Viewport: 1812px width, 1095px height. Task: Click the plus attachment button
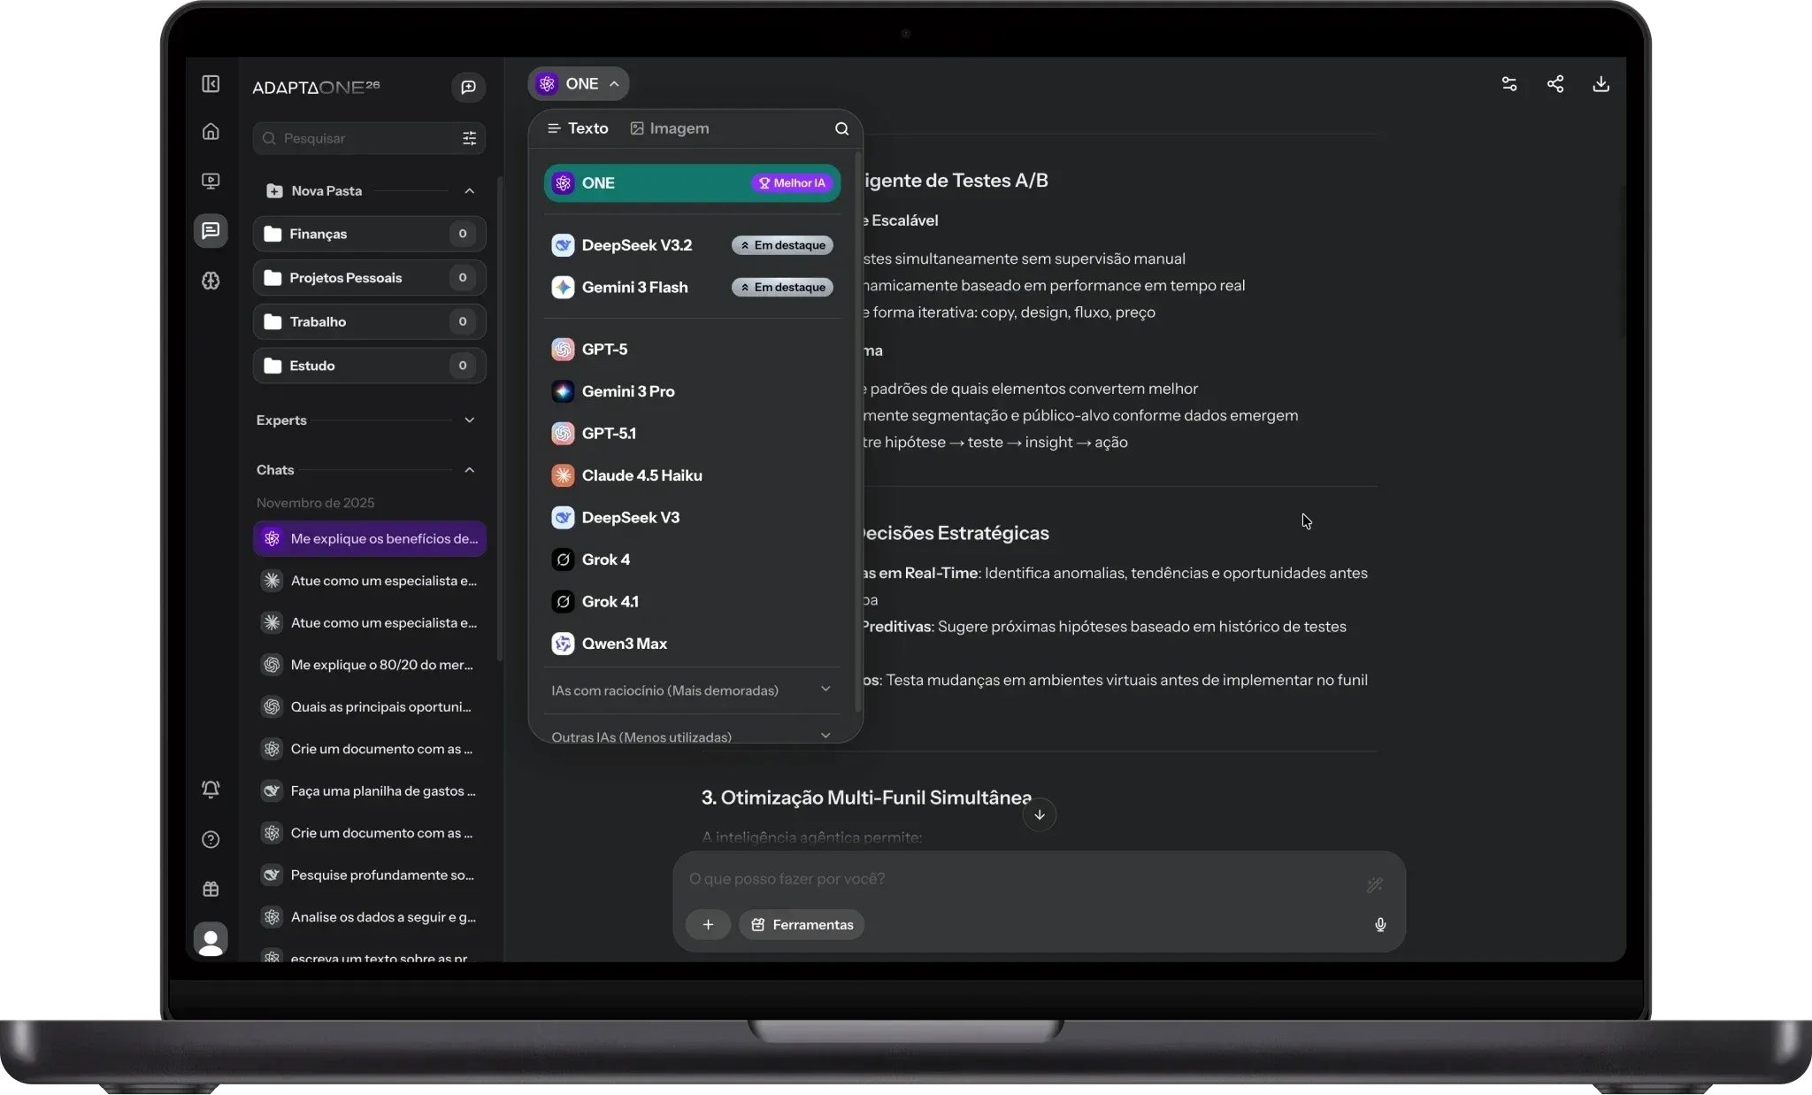(708, 925)
